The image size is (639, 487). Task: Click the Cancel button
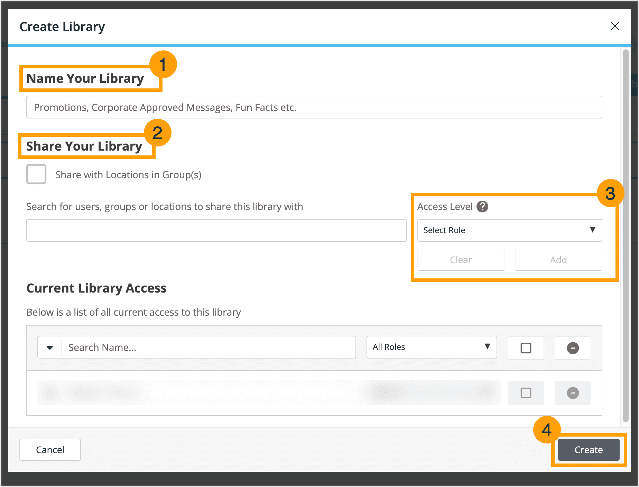50,450
